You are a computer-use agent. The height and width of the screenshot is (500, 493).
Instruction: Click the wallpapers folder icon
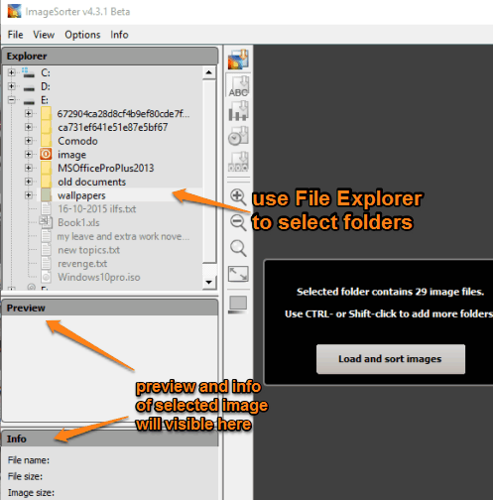[x=46, y=195]
